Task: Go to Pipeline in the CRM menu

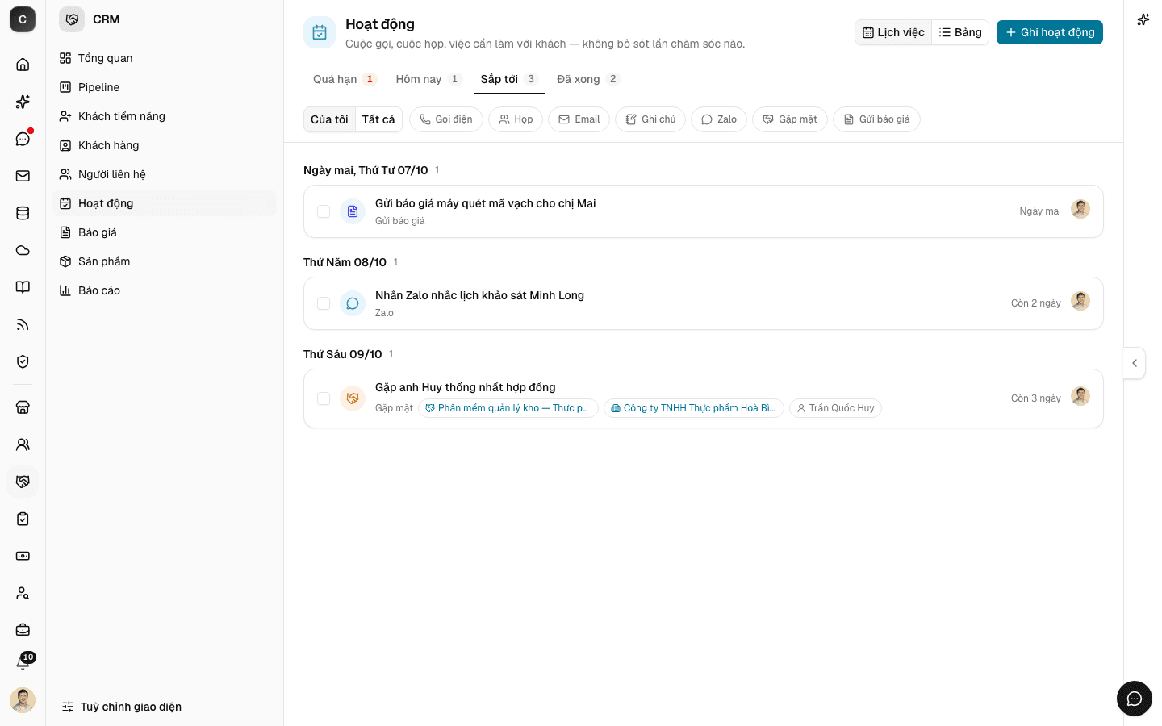Action: point(165,87)
